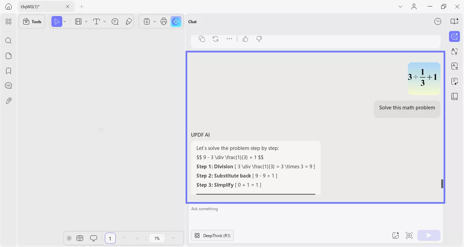The height and width of the screenshot is (247, 464).
Task: Activate the Selection arrow tool
Action: point(57,21)
